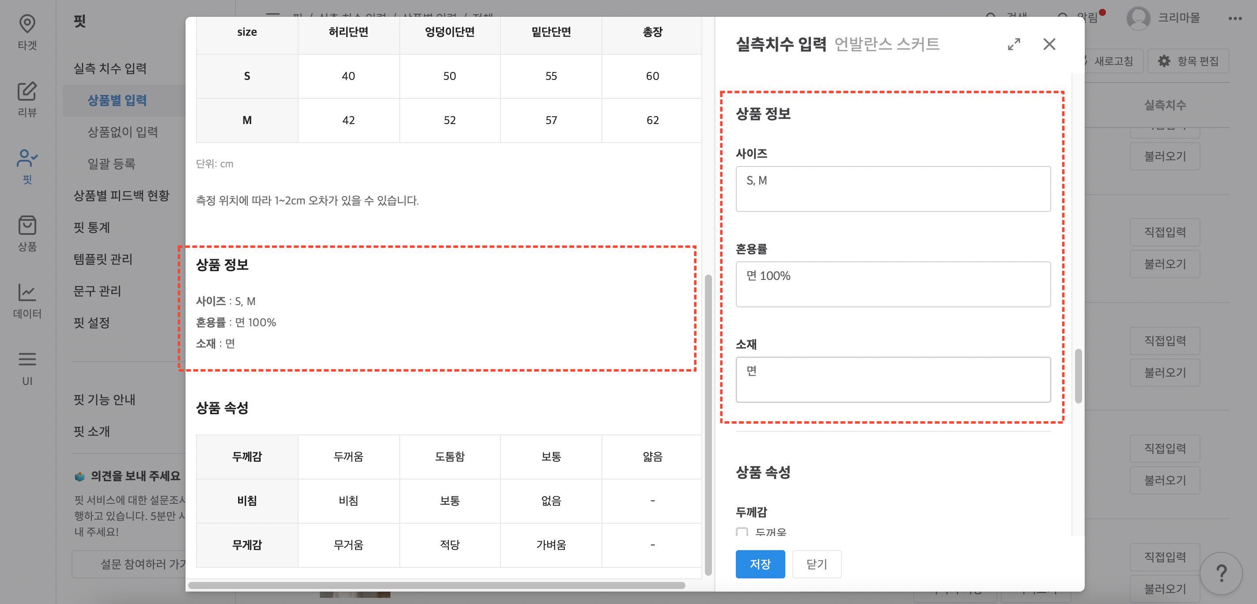
Task: Click the gear icon next to 항목 편집
Action: 1164,61
